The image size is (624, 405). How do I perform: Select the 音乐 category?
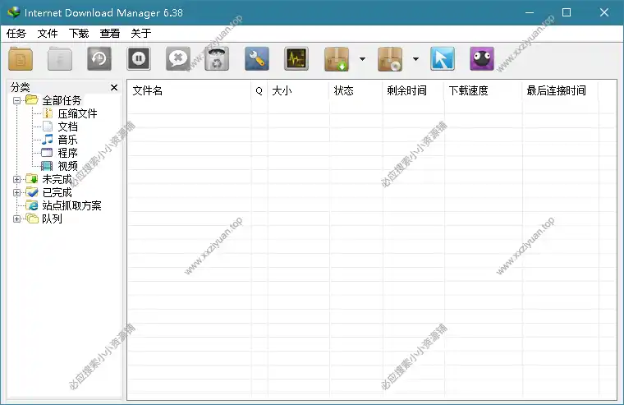pyautogui.click(x=67, y=140)
